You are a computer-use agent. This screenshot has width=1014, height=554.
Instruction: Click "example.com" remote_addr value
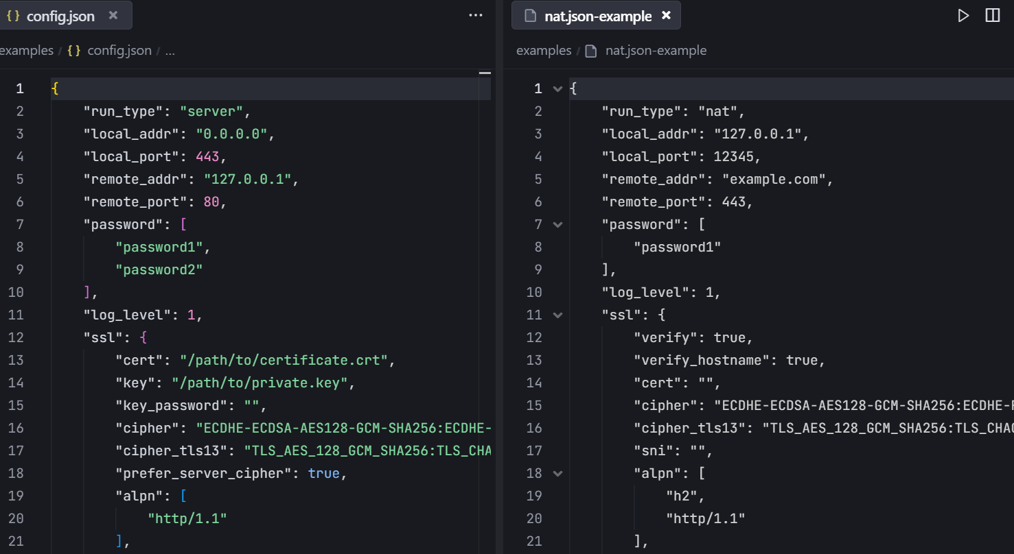tap(774, 179)
